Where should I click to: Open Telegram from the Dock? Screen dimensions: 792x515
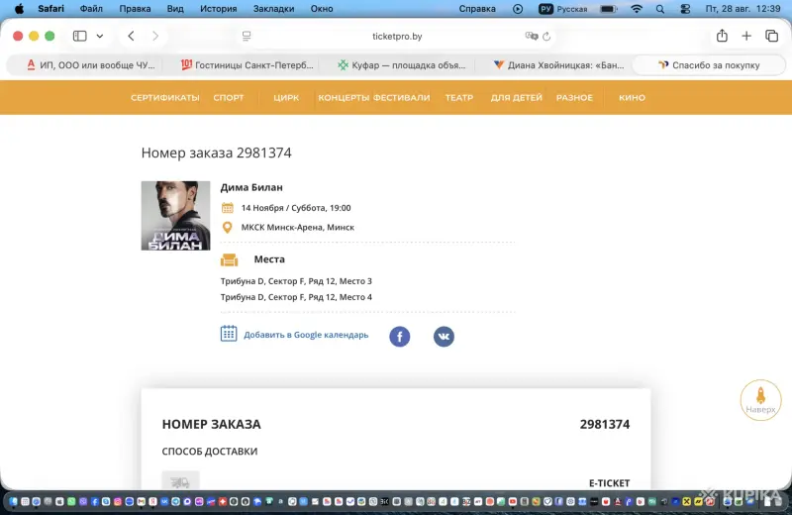[175, 501]
